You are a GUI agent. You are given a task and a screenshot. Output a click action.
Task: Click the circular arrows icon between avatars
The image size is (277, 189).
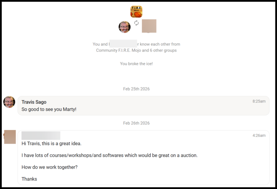(x=136, y=23)
